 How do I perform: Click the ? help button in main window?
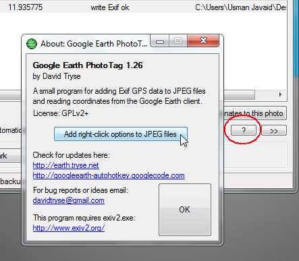click(244, 130)
